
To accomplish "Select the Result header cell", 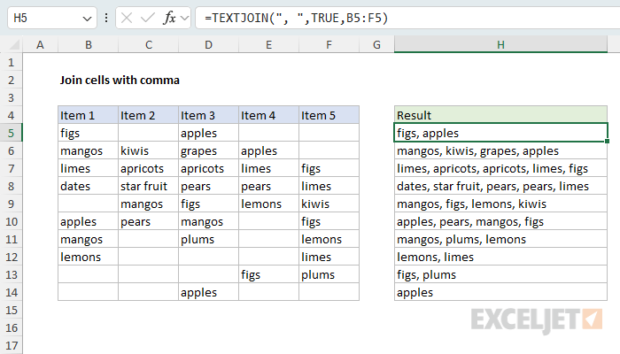I will click(500, 115).
